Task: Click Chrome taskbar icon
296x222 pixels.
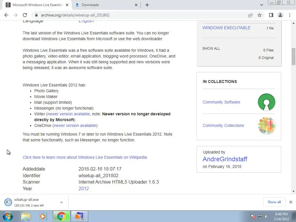Action: 61,216
